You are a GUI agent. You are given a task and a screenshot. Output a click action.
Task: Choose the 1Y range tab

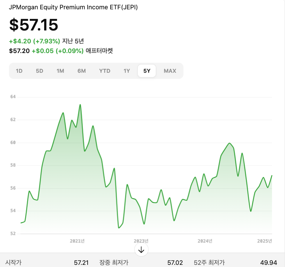[x=127, y=71]
